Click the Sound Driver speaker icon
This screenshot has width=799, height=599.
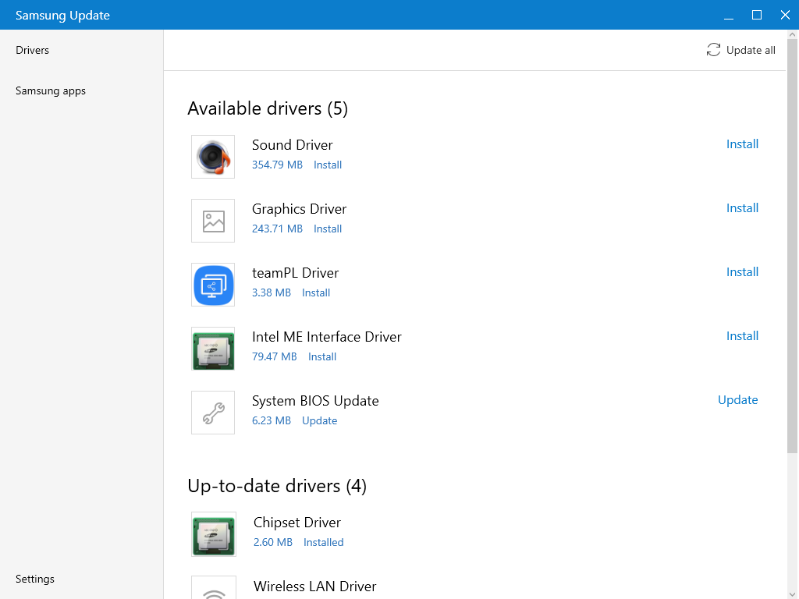(x=212, y=156)
